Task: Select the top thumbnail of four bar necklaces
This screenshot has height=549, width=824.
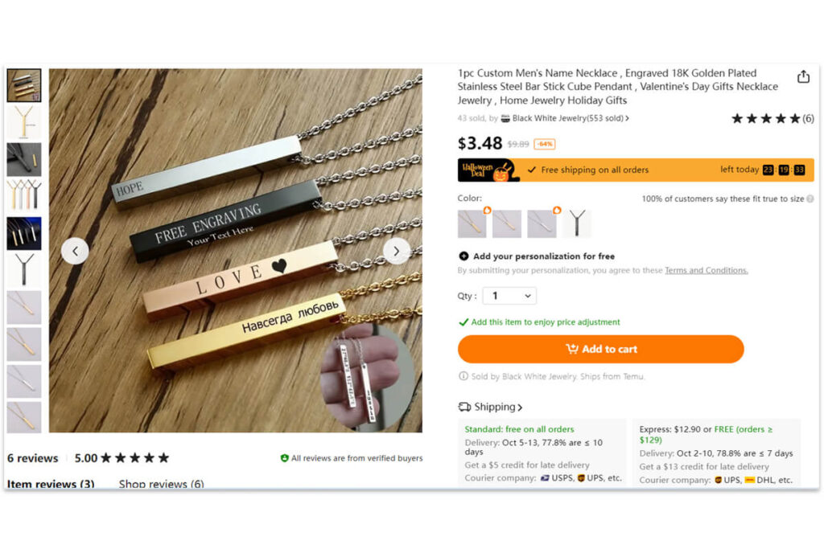Action: coord(24,84)
